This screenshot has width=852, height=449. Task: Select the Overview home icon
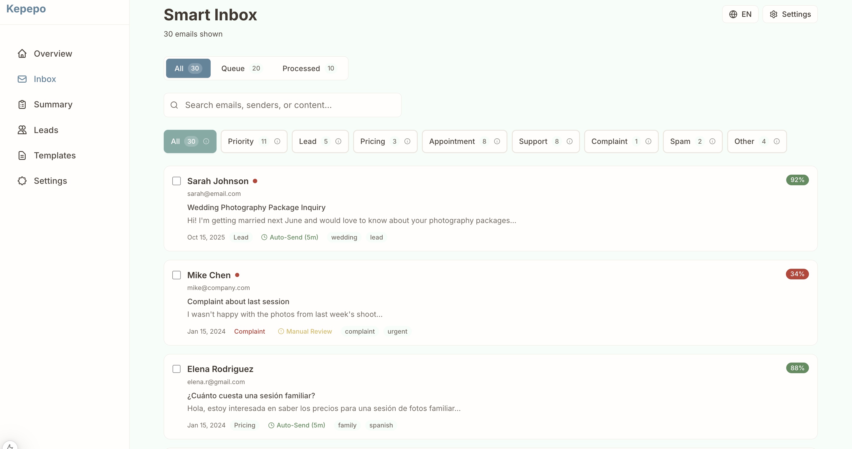pos(22,53)
